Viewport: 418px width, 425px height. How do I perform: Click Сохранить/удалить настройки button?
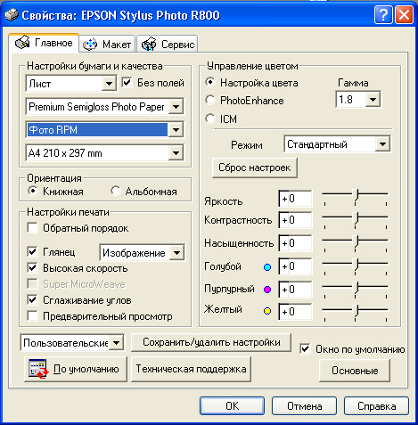coord(211,342)
